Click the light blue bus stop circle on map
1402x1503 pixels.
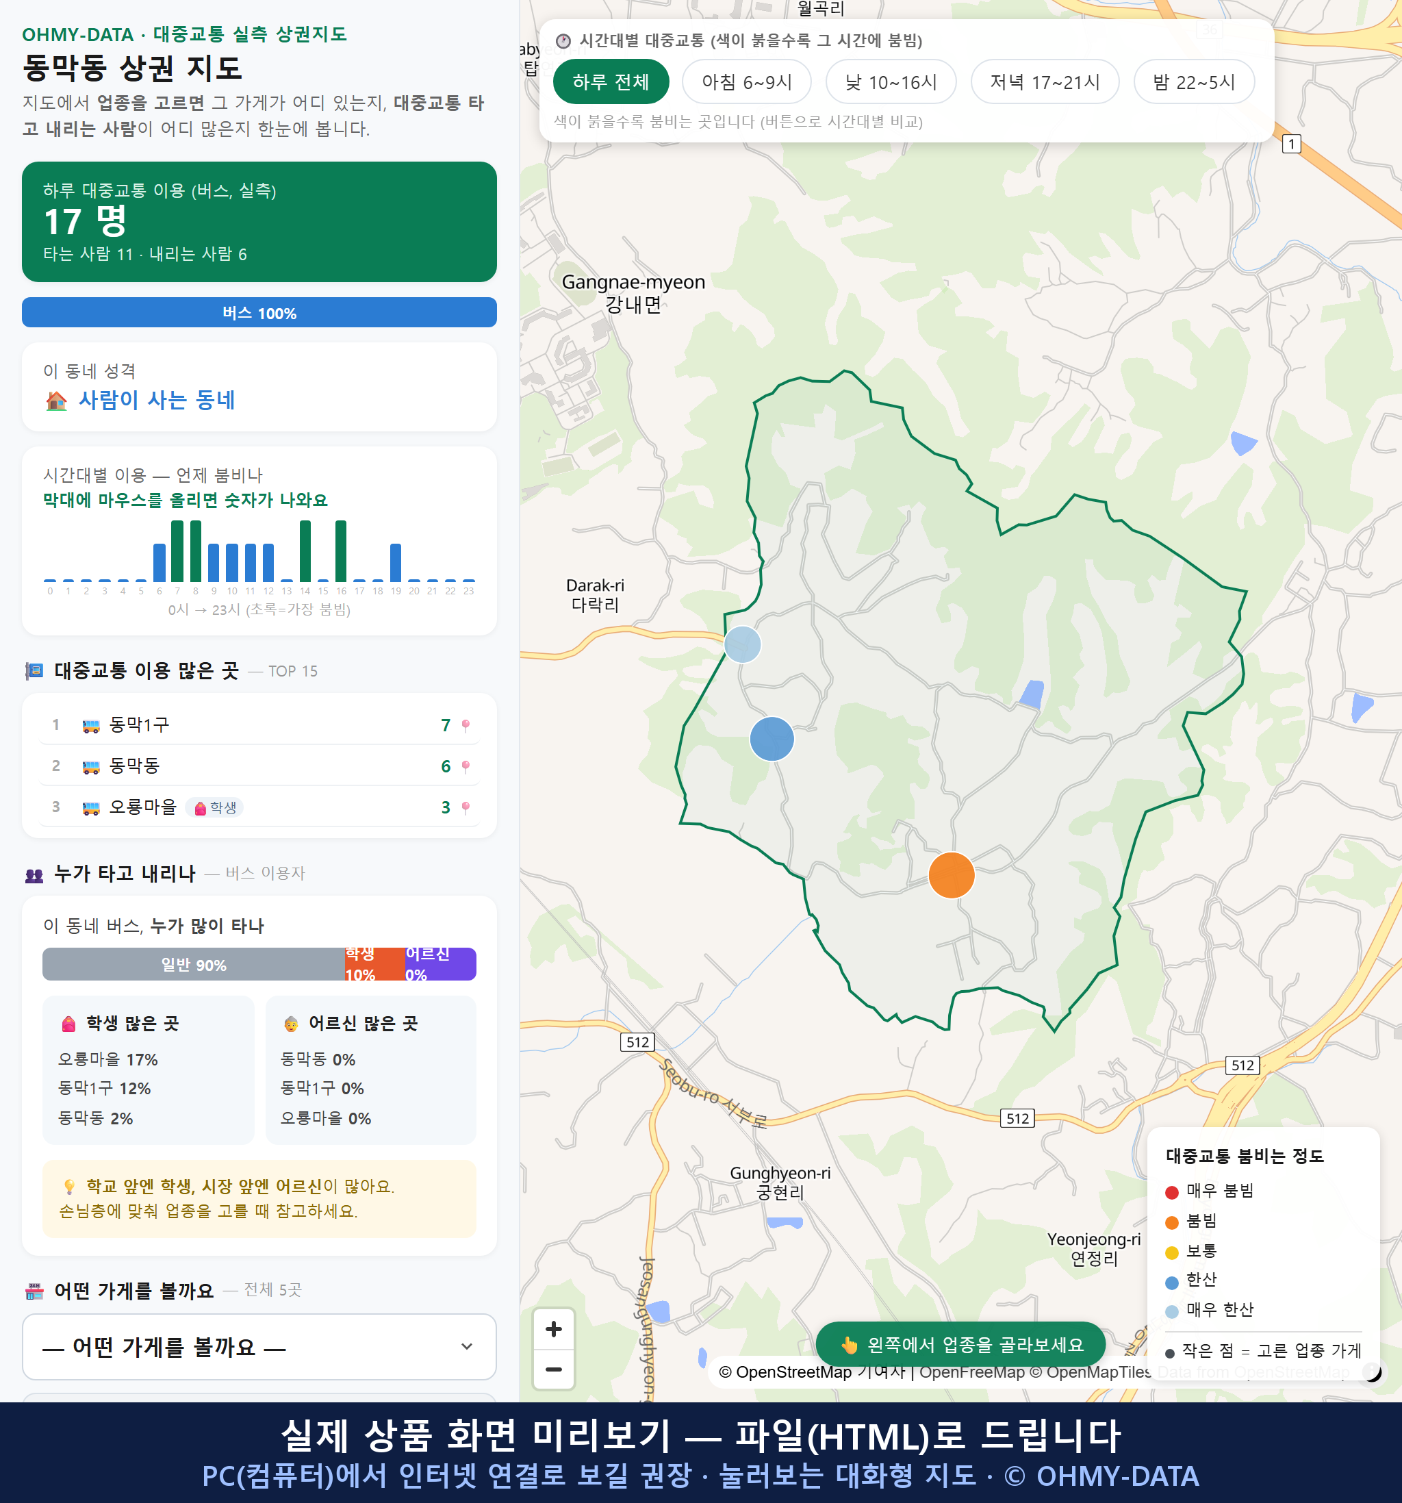[742, 644]
